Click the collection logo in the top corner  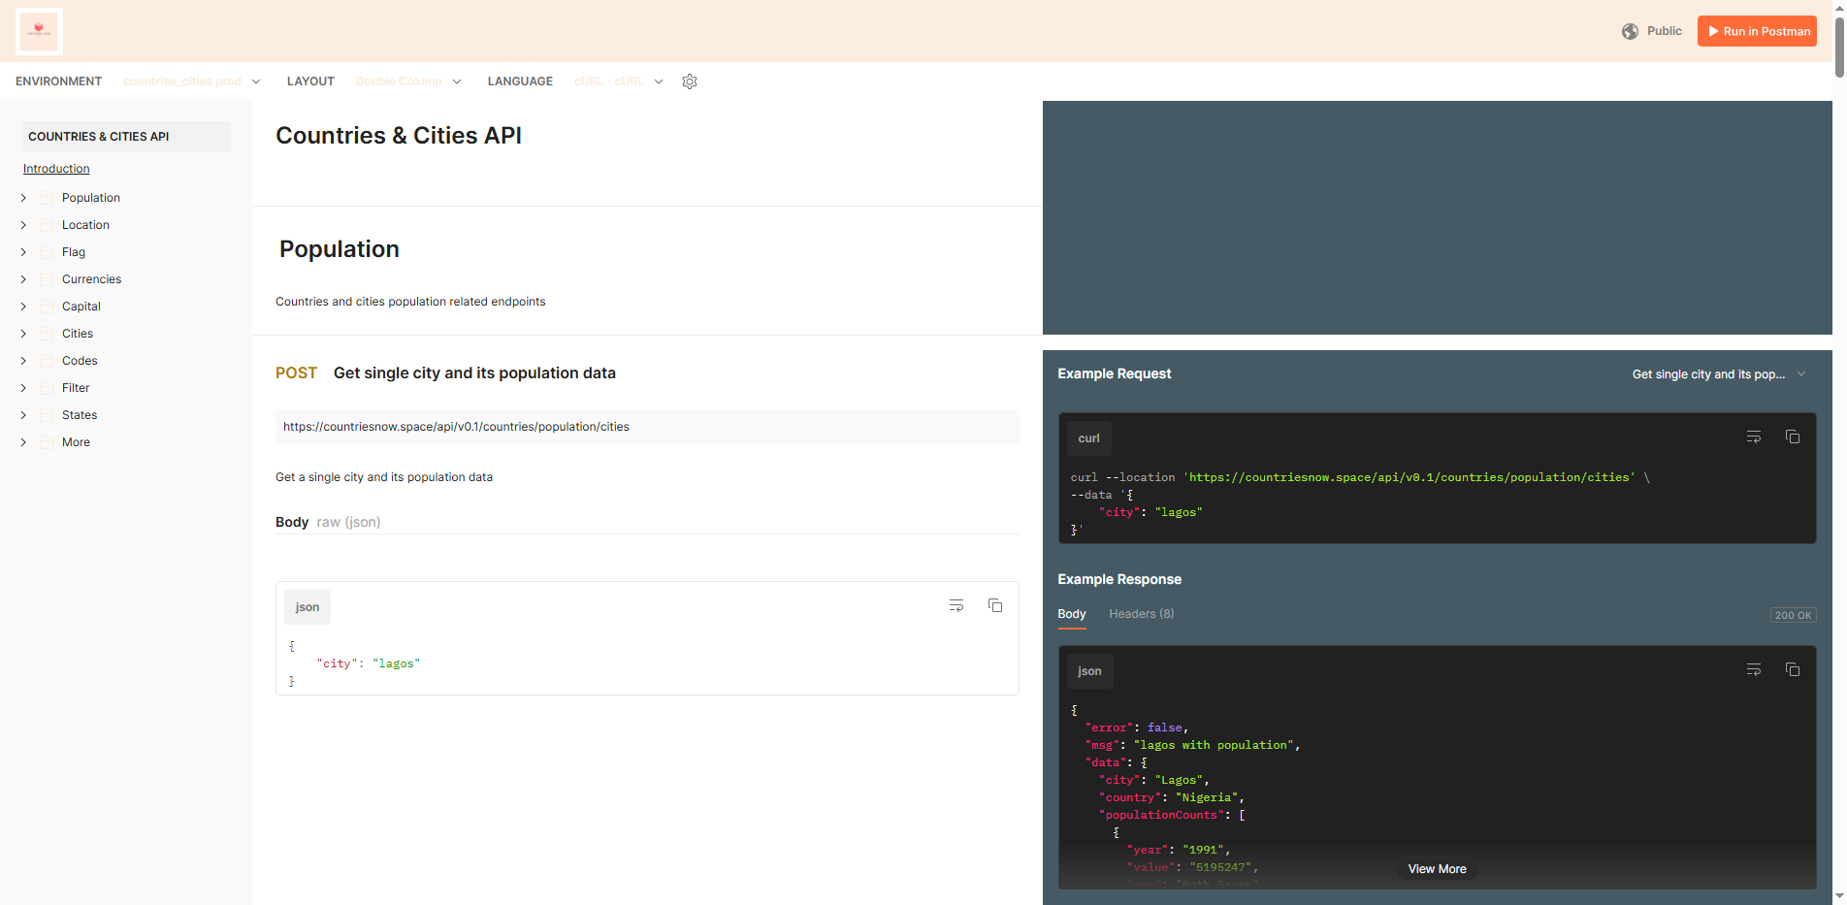(39, 30)
